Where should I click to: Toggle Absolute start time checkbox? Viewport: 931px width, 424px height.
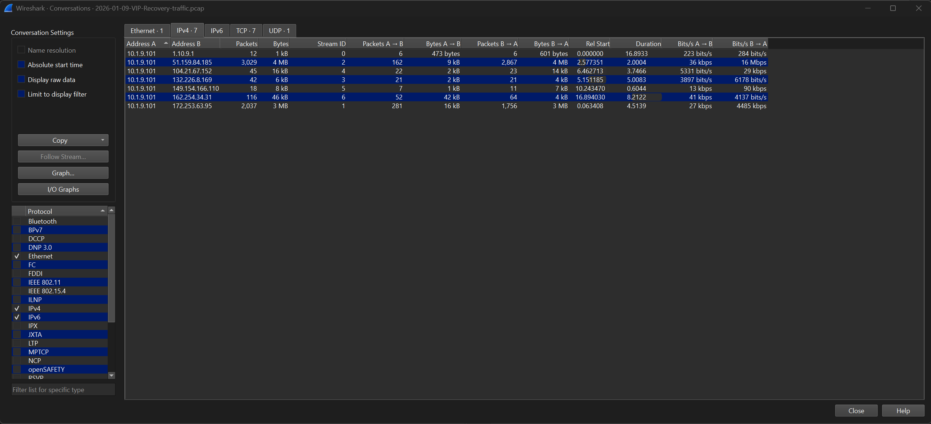pyautogui.click(x=21, y=65)
